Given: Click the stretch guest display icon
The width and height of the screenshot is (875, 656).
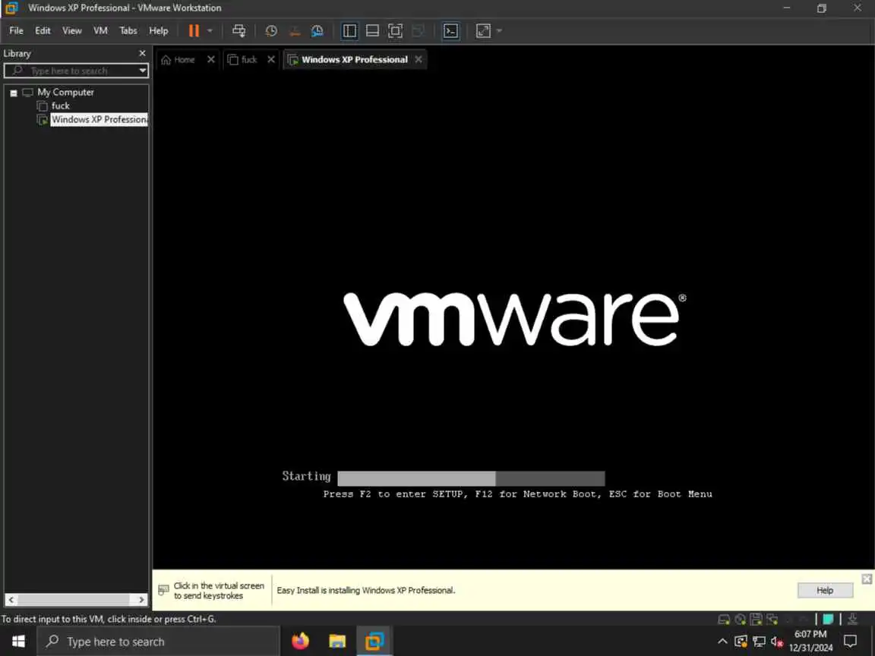Looking at the screenshot, I should point(483,30).
